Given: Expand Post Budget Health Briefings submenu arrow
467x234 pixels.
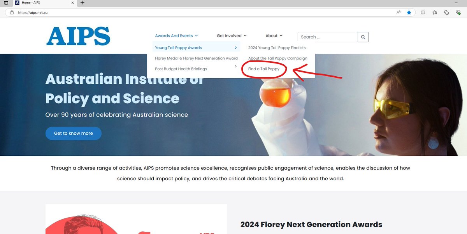Looking at the screenshot, I should tap(236, 66).
